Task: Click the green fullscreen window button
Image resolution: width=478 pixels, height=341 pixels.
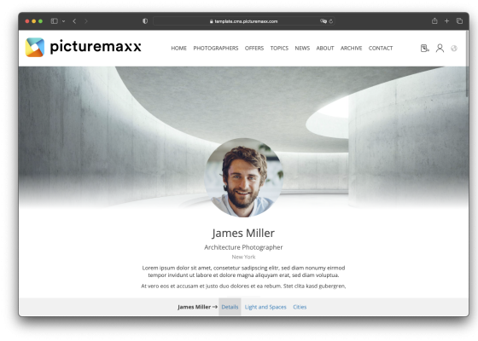Action: pyautogui.click(x=41, y=21)
